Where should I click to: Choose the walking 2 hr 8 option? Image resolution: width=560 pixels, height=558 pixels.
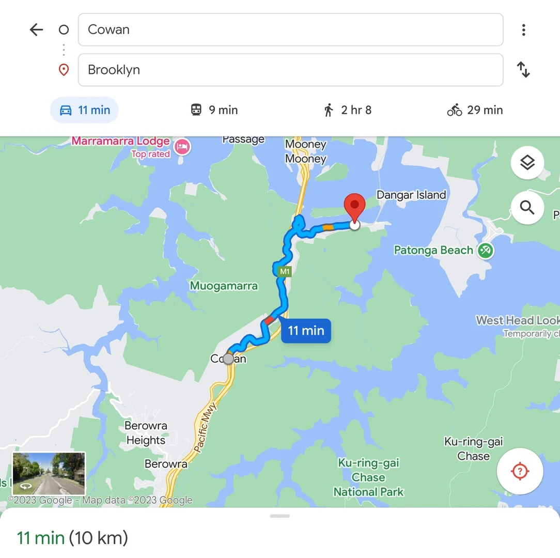[347, 110]
